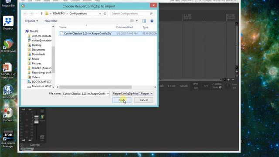Switch to the Mixer tab in REAPER

[x=27, y=149]
